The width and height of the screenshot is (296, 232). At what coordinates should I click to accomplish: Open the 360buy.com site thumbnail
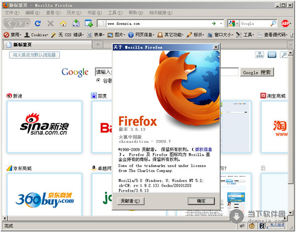click(44, 195)
